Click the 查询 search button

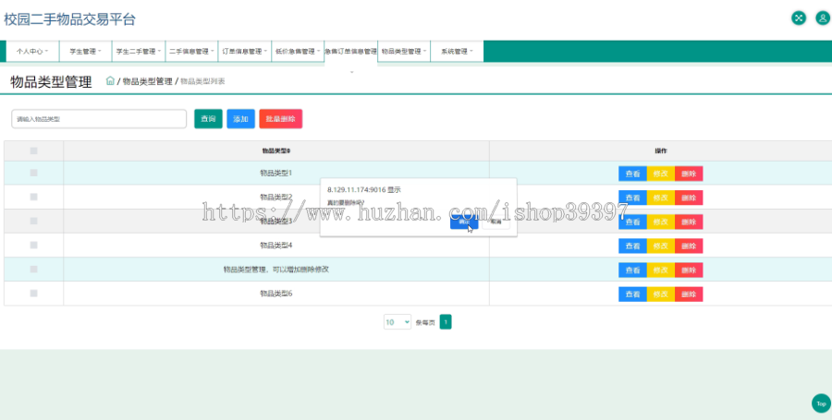[x=208, y=119]
